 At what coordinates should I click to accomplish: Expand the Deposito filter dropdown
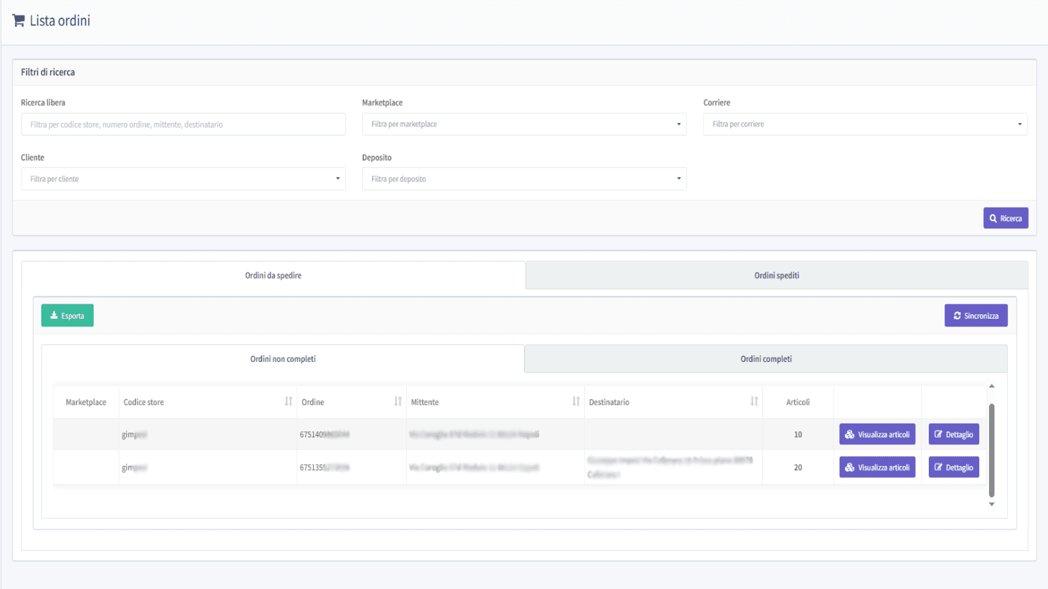point(524,179)
